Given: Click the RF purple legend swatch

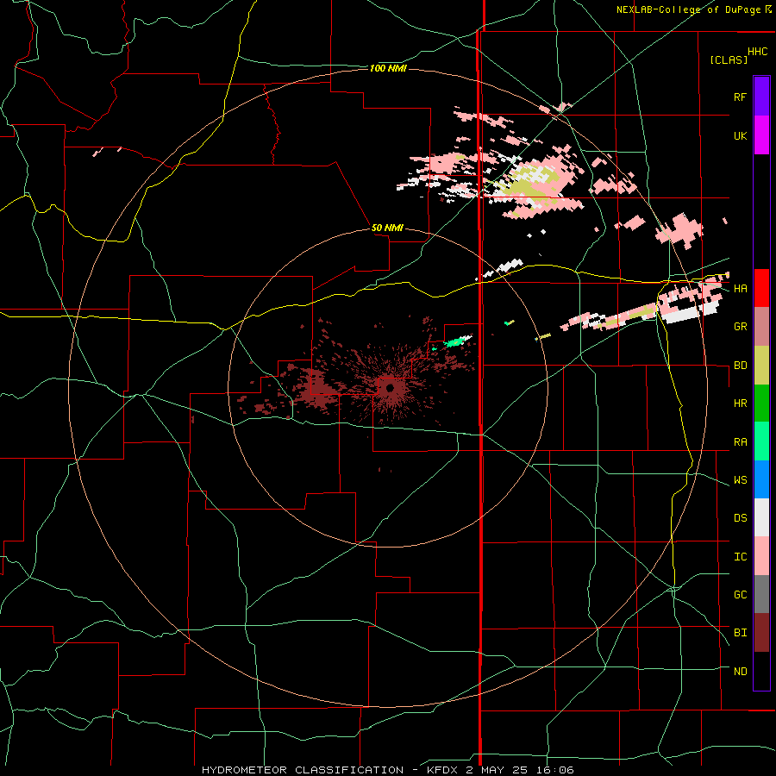Looking at the screenshot, I should click(761, 97).
